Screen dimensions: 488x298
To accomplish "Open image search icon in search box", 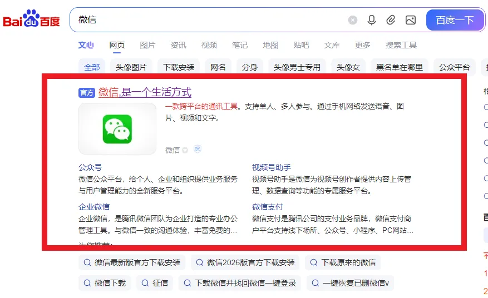I will [411, 20].
